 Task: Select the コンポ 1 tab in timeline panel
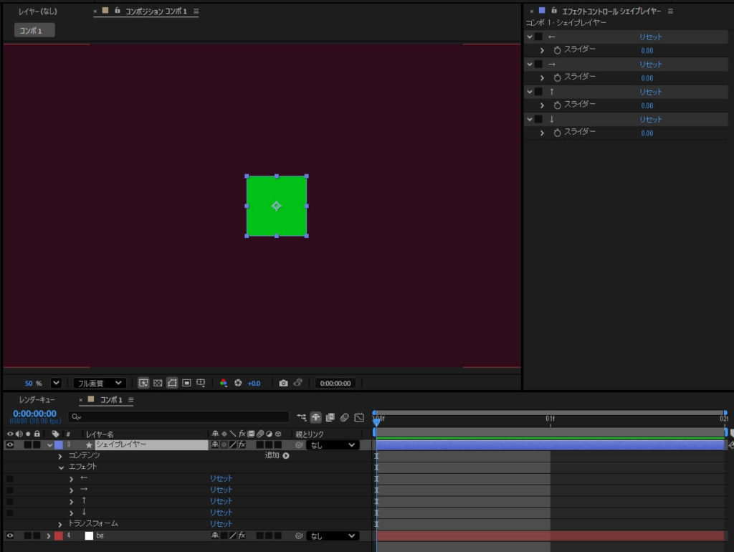(x=110, y=399)
